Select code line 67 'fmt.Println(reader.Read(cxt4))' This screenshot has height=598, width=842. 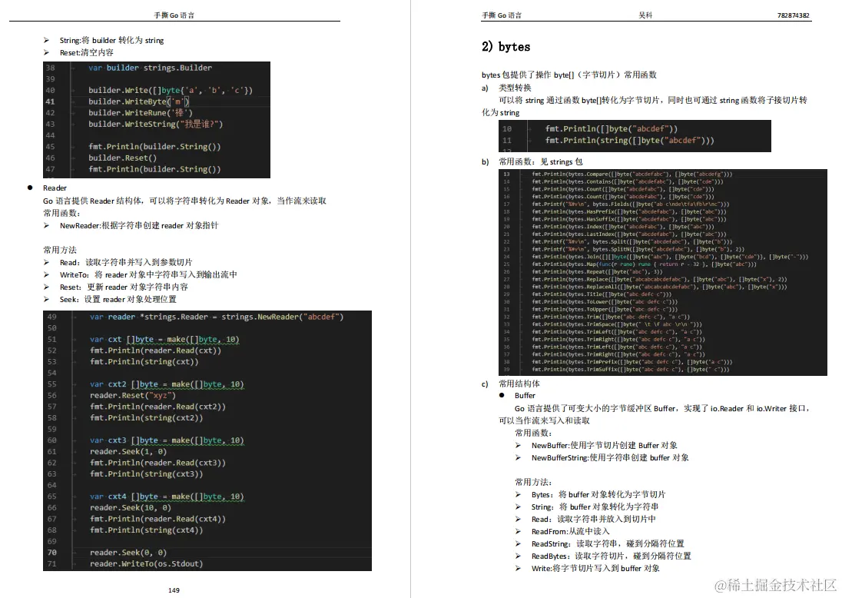157,519
